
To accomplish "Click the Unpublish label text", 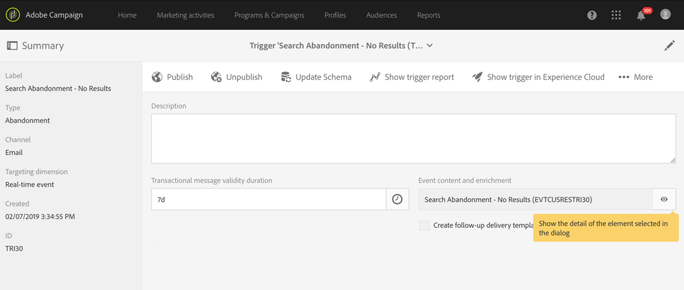I will [x=245, y=77].
